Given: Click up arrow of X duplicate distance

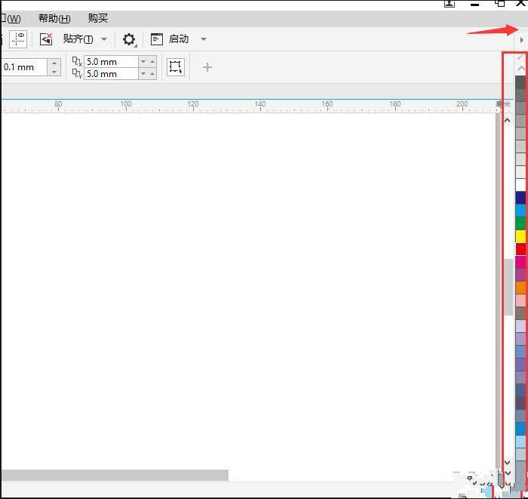Looking at the screenshot, I should 152,62.
